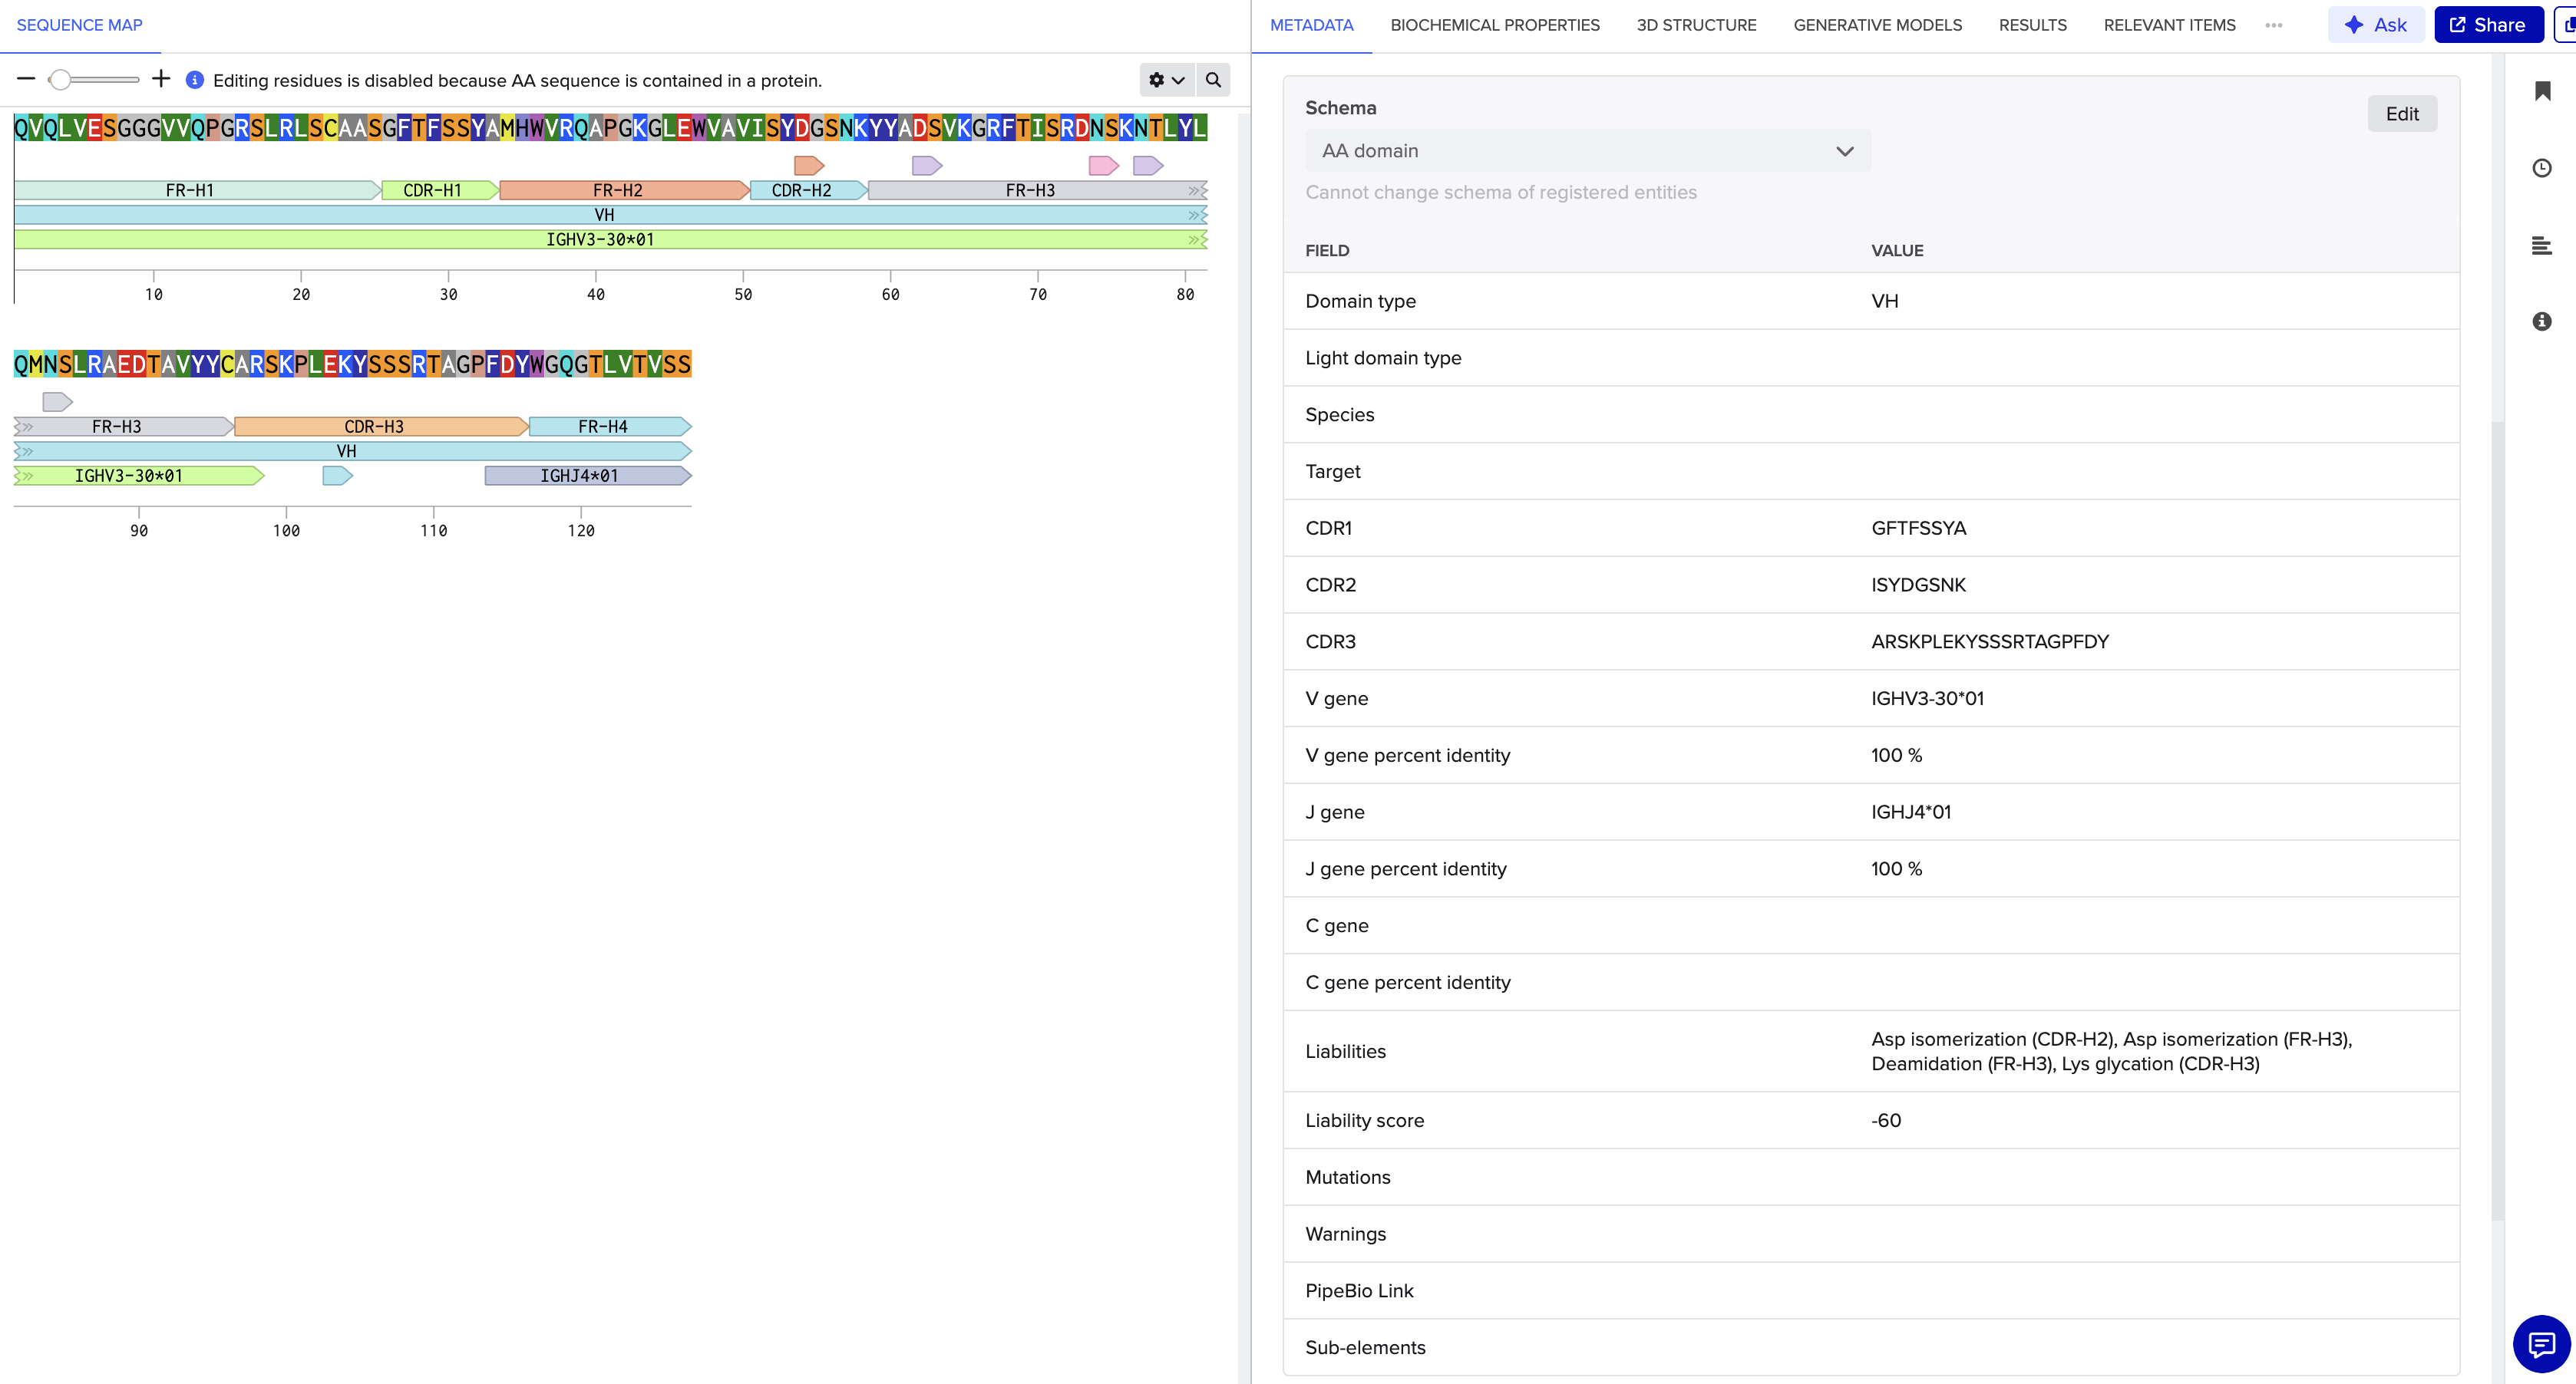Screen dimensions: 2576x1384
Task: Select the FR-H1 annotation bar
Action: (x=197, y=189)
